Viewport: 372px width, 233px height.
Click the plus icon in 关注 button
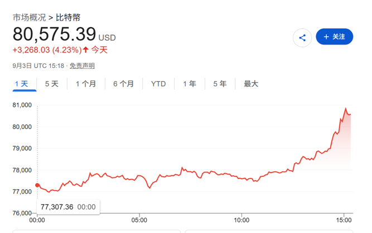click(x=326, y=37)
